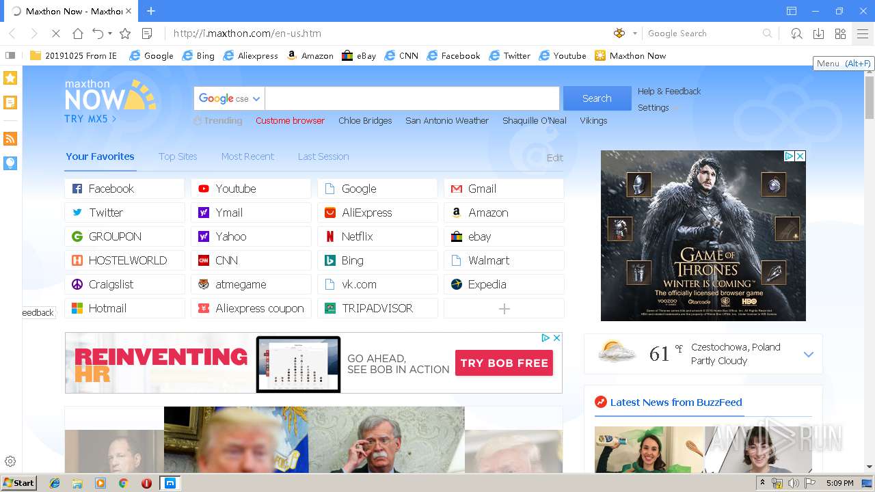875x492 pixels.
Task: Open the eBay bookmark in favorites bar
Action: point(359,55)
